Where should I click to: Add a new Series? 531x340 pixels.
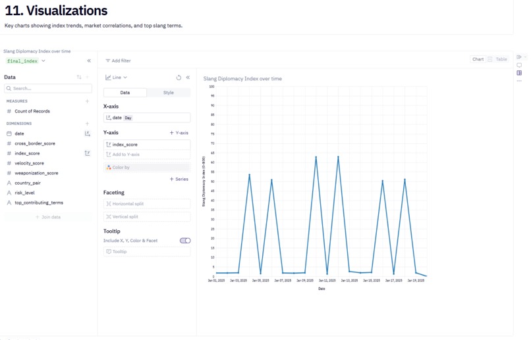179,179
